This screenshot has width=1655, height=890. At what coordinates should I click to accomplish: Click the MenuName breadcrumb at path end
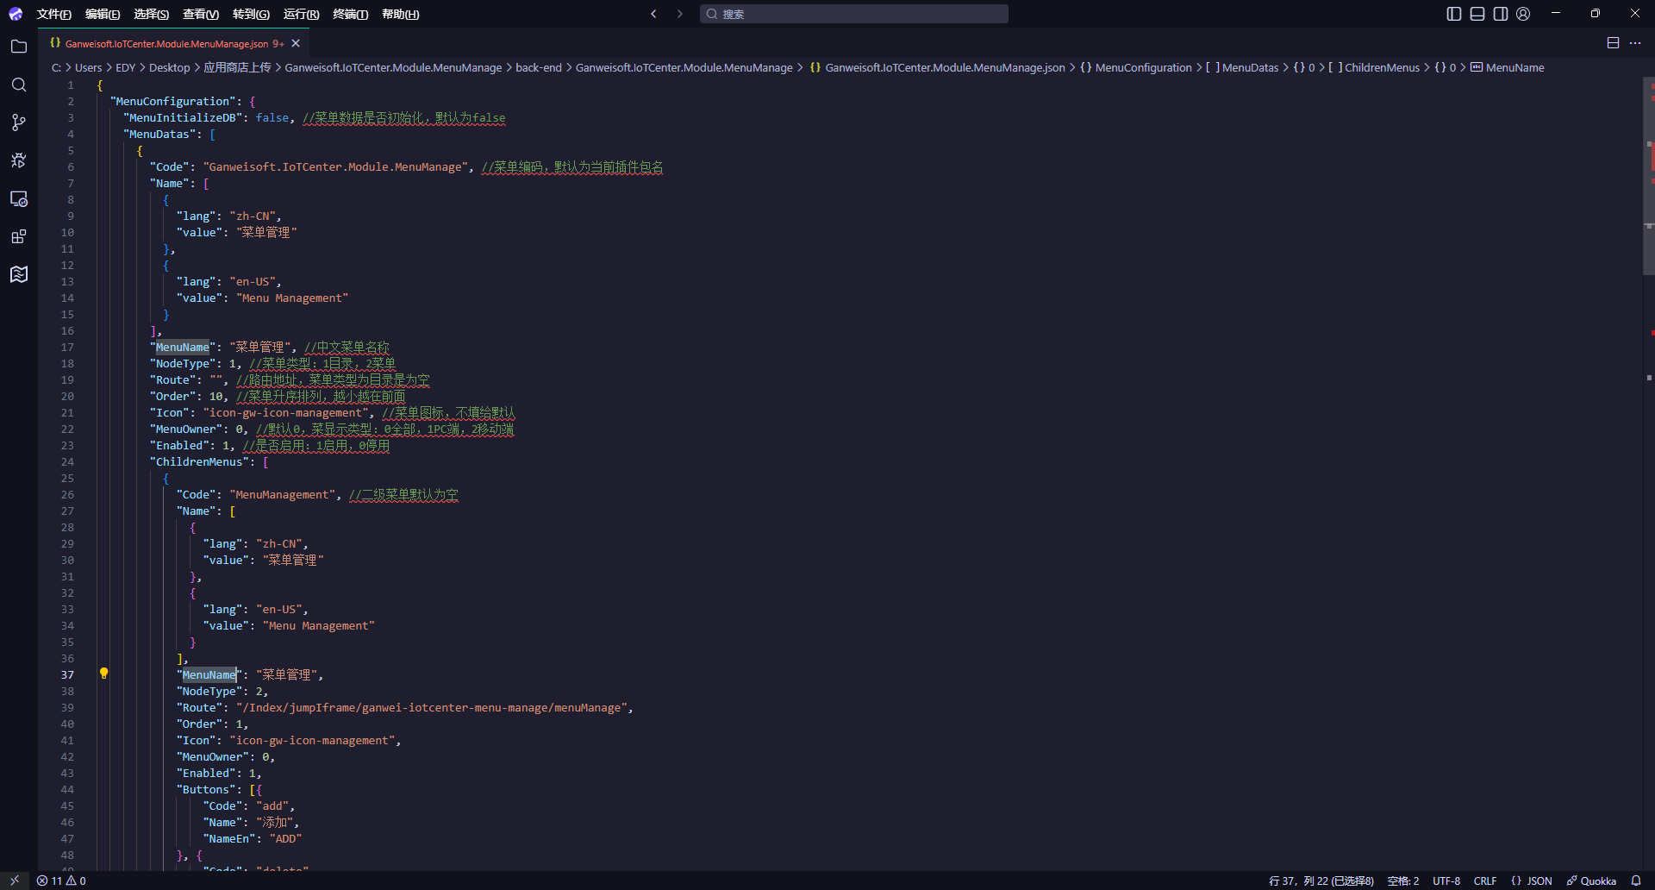point(1508,67)
